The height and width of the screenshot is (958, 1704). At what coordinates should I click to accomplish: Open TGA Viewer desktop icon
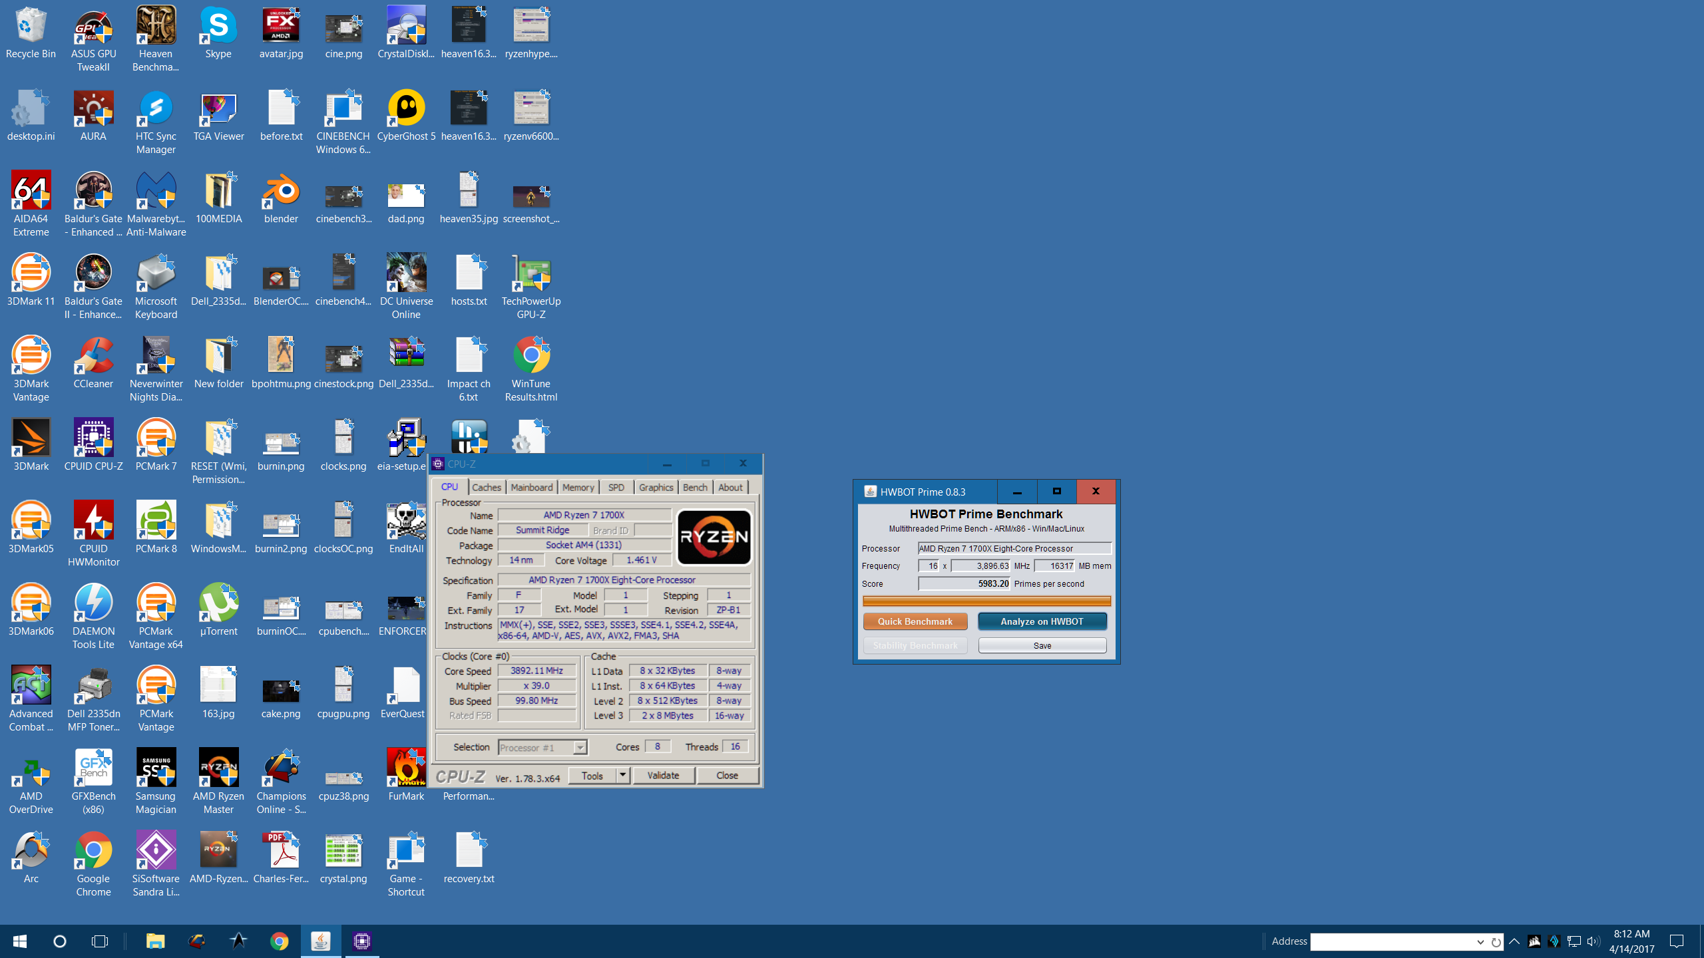click(x=218, y=116)
